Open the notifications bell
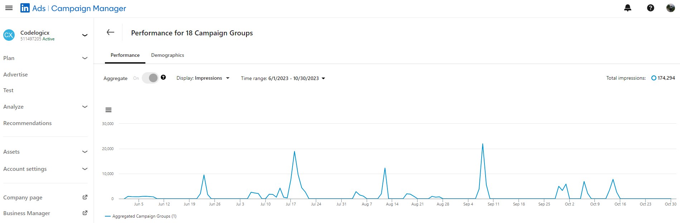 [627, 8]
